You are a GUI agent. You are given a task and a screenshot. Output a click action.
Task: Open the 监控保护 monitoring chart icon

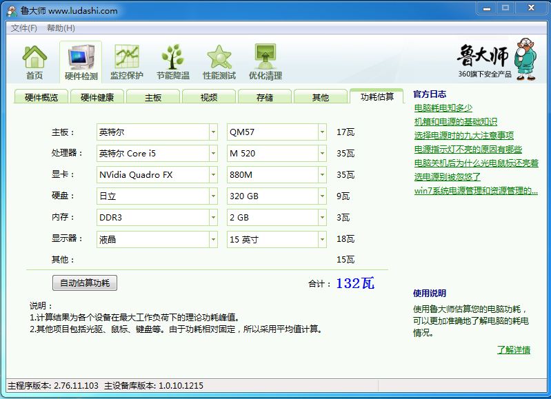point(126,62)
